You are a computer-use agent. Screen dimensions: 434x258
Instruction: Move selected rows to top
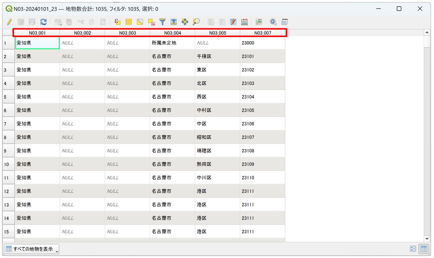(x=174, y=22)
